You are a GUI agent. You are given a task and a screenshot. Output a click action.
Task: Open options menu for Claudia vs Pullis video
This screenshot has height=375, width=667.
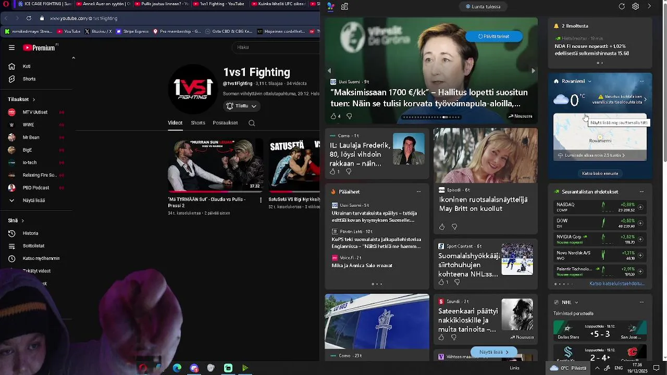pos(261,200)
